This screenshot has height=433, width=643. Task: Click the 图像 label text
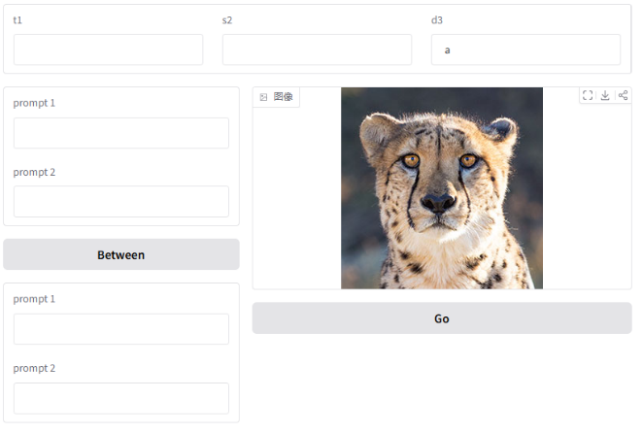coord(283,97)
